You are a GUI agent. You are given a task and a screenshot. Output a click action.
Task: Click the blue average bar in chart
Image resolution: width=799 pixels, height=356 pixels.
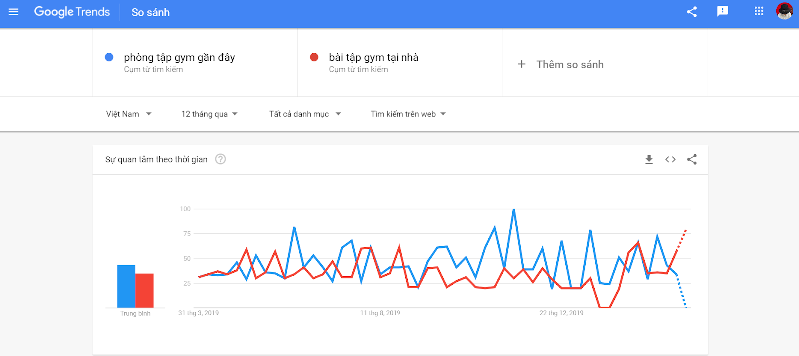pyautogui.click(x=126, y=286)
